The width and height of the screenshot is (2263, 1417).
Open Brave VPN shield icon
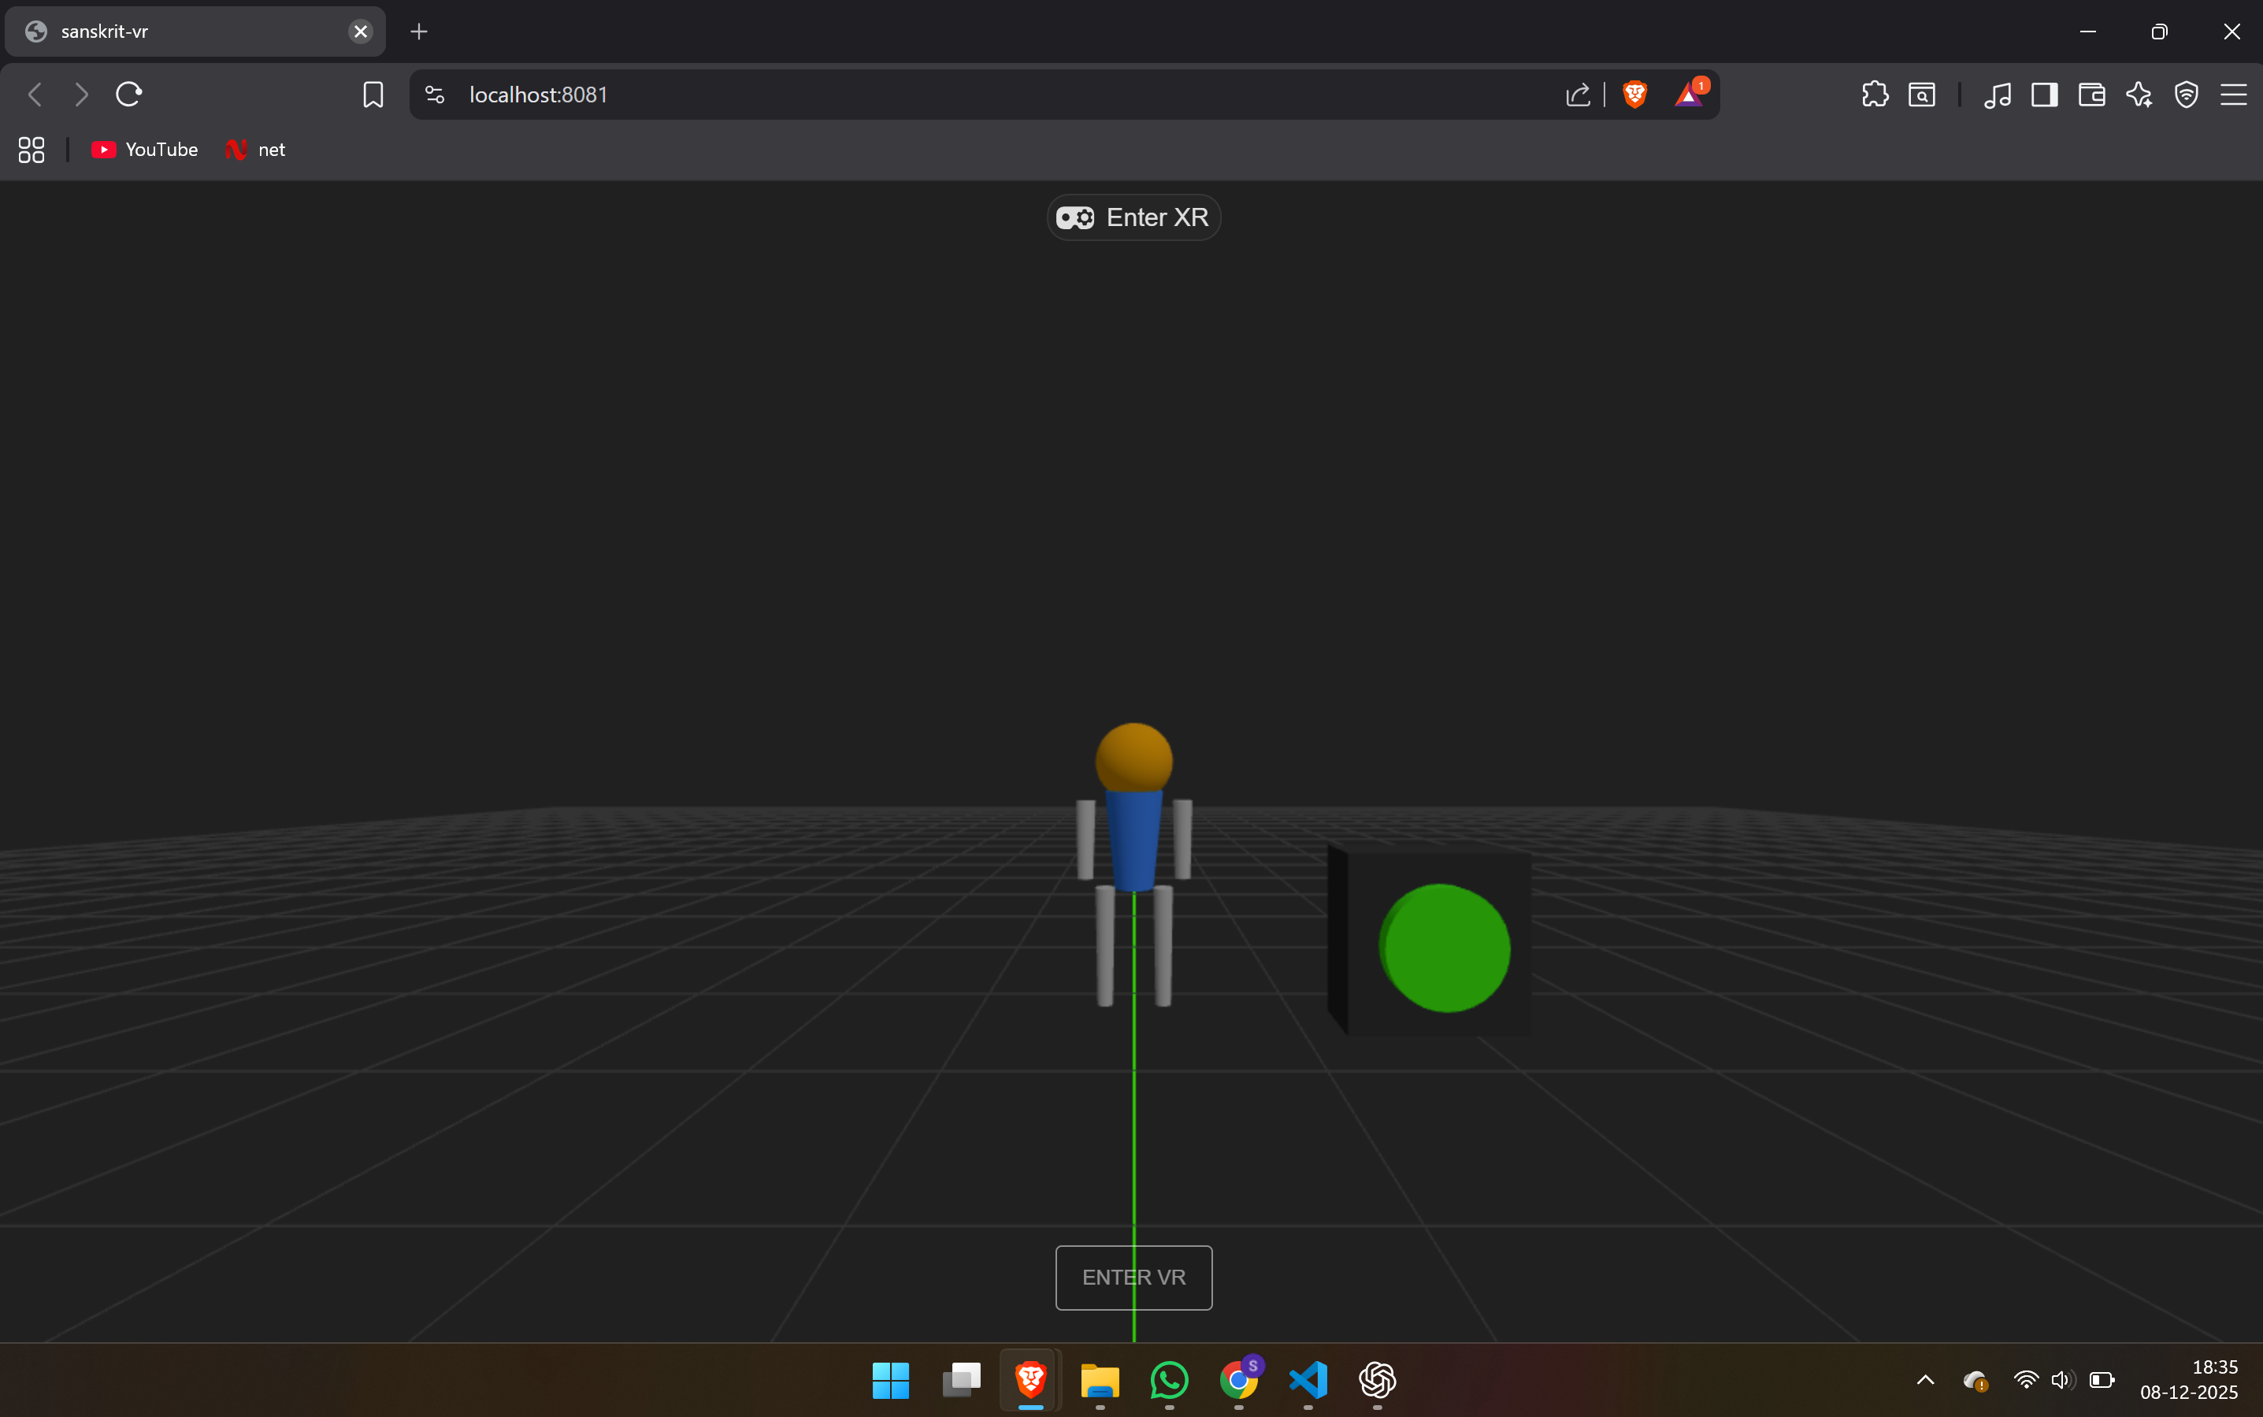[x=2186, y=95]
